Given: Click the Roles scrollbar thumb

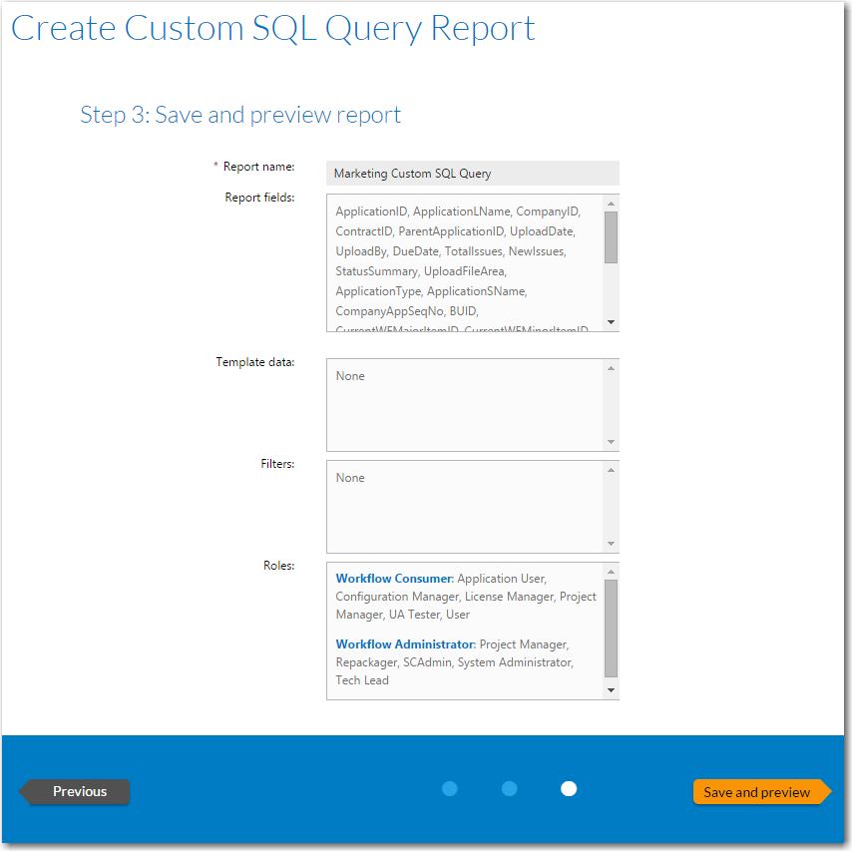Looking at the screenshot, I should tap(612, 629).
